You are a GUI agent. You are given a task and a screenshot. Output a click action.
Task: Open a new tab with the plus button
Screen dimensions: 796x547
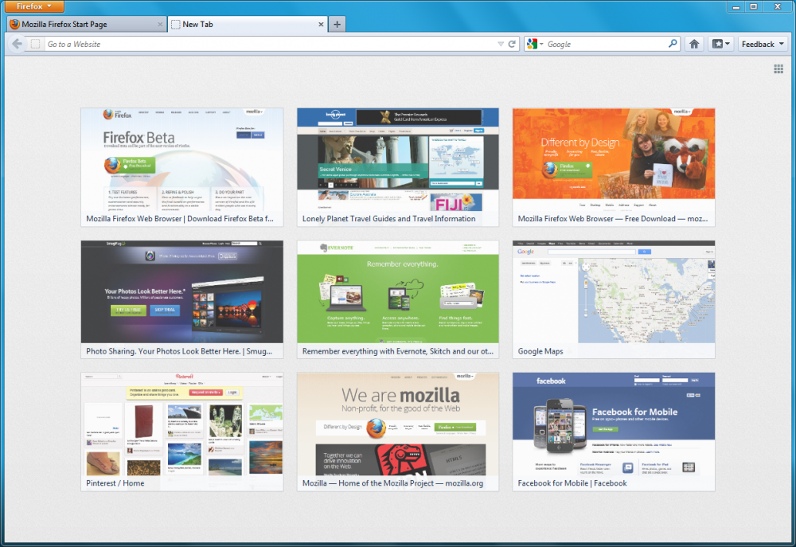click(337, 24)
